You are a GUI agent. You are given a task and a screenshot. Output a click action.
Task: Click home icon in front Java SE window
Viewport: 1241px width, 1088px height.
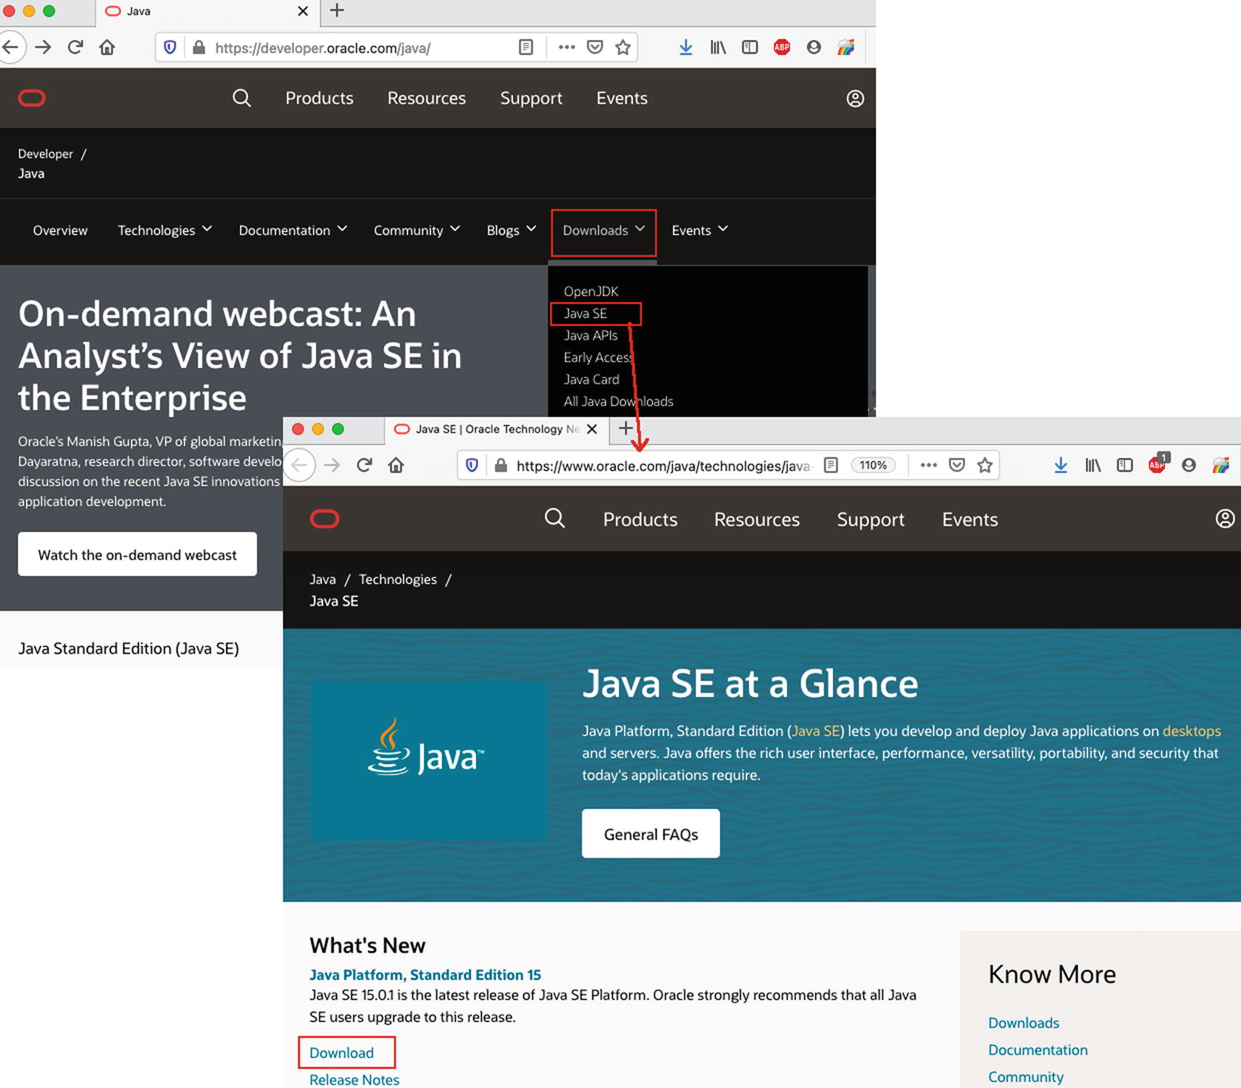(396, 465)
